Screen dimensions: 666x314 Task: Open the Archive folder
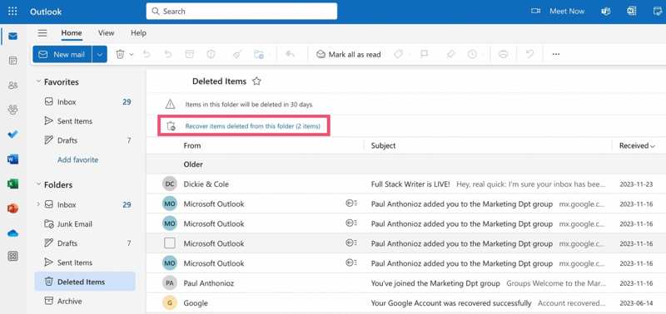click(85, 302)
